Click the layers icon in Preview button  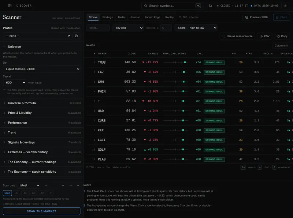click(246, 17)
